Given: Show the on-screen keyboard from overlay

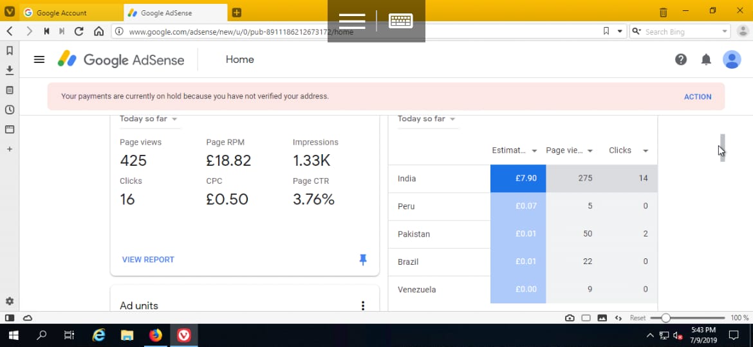Looking at the screenshot, I should pyautogui.click(x=400, y=21).
